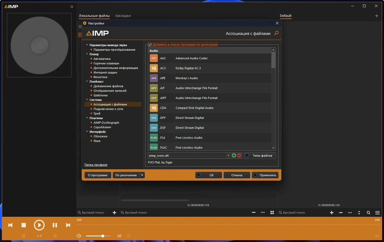
Task: Open 'Параметры преобразования' settings page
Action: point(114,50)
